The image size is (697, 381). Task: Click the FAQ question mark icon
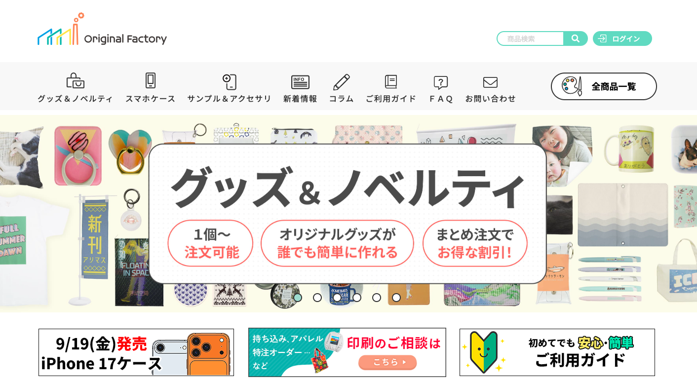pos(441,82)
